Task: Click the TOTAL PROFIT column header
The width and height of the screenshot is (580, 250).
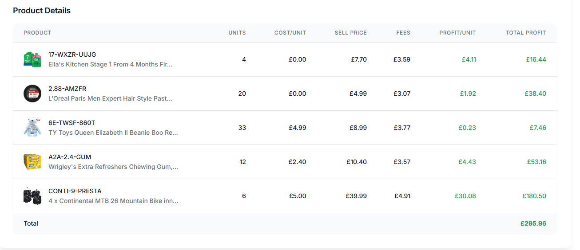Action: tap(525, 33)
